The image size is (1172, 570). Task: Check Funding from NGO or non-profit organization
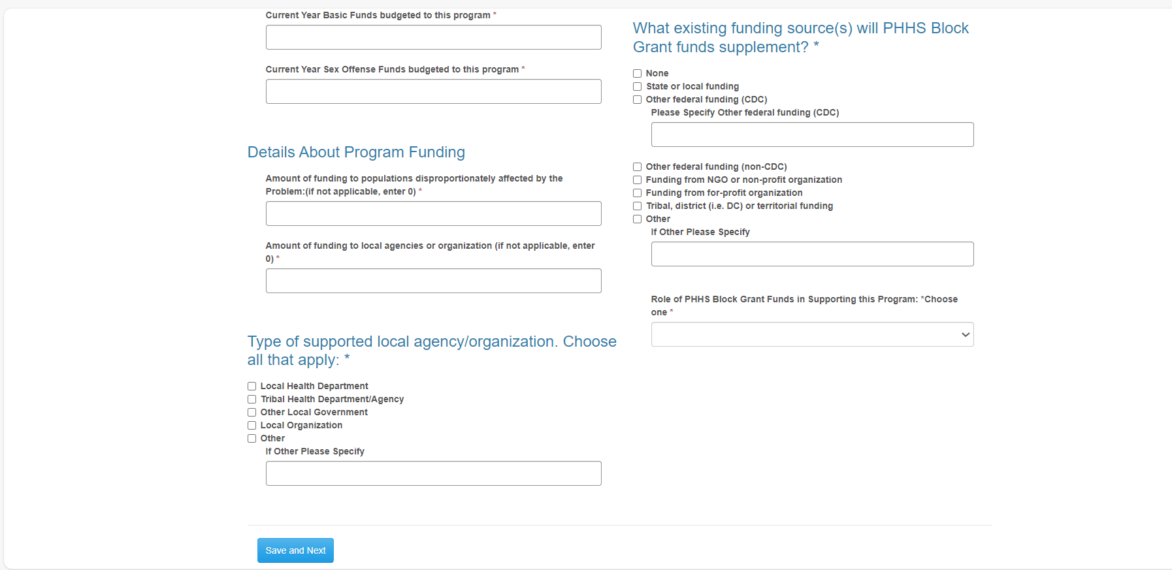(x=637, y=180)
